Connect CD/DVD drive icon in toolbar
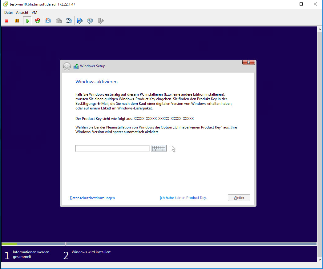 [x=90, y=21]
